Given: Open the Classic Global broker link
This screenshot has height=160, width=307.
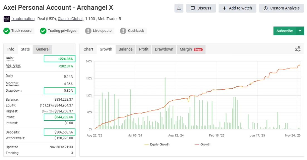Looking at the screenshot, I should coord(70,19).
